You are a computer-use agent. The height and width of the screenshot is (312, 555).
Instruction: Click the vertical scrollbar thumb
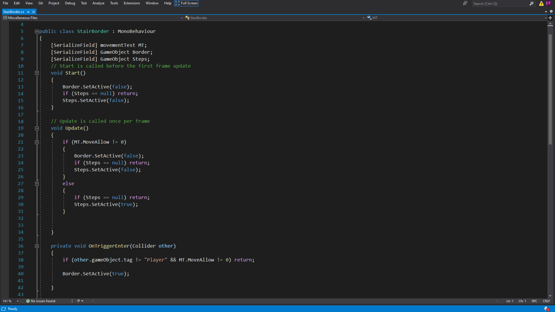550,90
